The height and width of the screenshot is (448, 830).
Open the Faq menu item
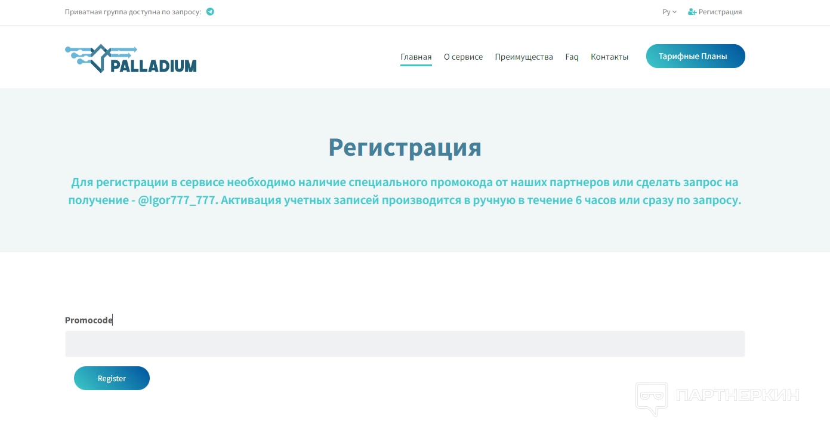click(x=572, y=57)
